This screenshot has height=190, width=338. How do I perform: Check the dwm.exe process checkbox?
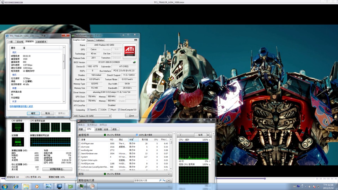[x=79, y=147]
